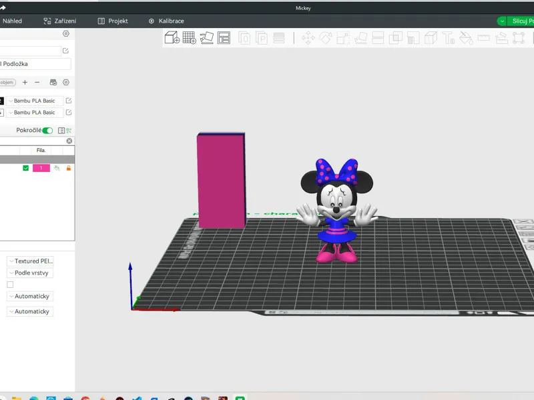Viewport: 534px width, 400px height.
Task: Click the process settings list icon
Action: tap(61, 130)
